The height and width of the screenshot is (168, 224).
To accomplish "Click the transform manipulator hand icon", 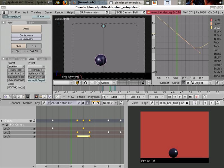I will click(98, 83).
